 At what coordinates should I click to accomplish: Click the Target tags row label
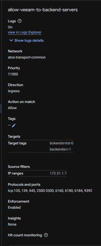17,143
